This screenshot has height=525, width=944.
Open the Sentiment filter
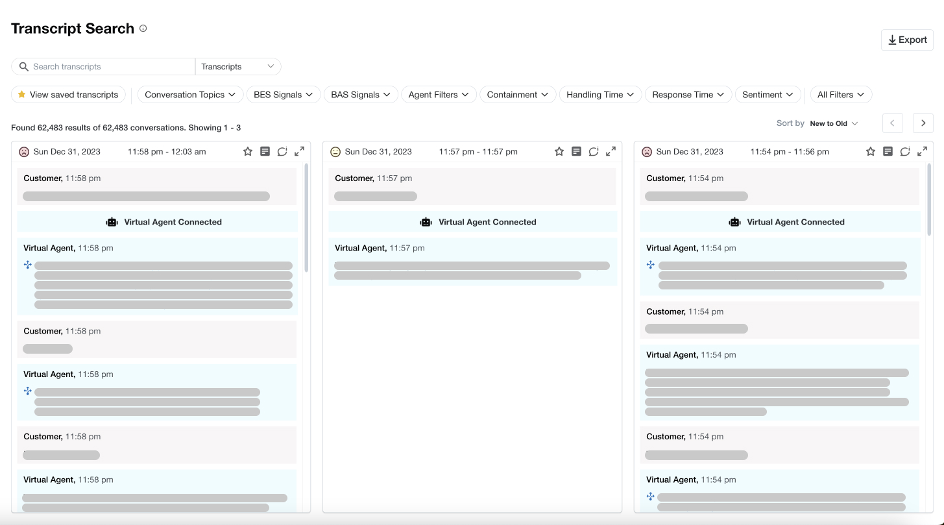768,94
